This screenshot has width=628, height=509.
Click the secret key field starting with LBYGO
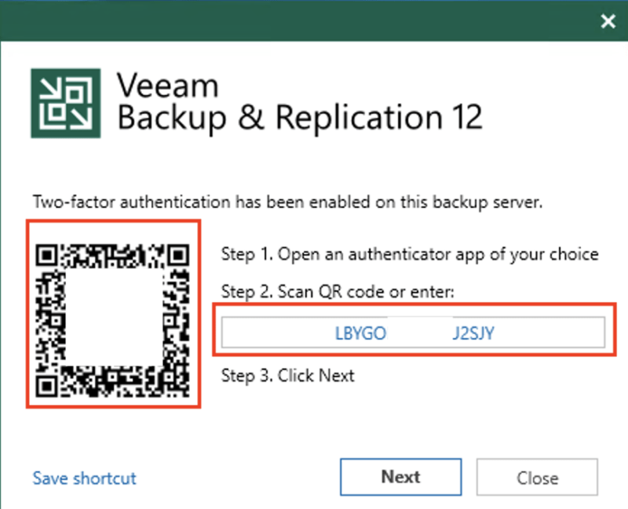[x=413, y=333]
